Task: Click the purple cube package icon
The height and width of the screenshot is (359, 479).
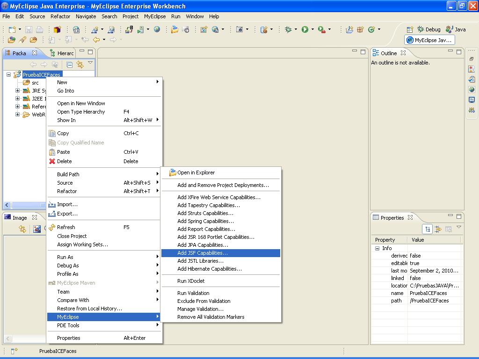Action: click(x=57, y=29)
